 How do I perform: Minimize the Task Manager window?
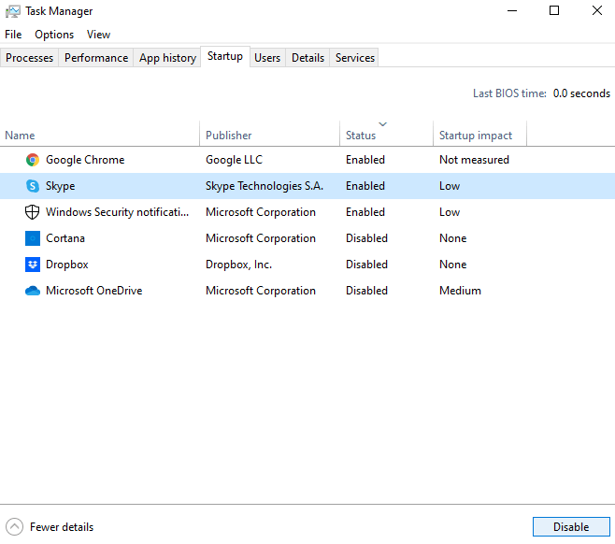point(512,10)
